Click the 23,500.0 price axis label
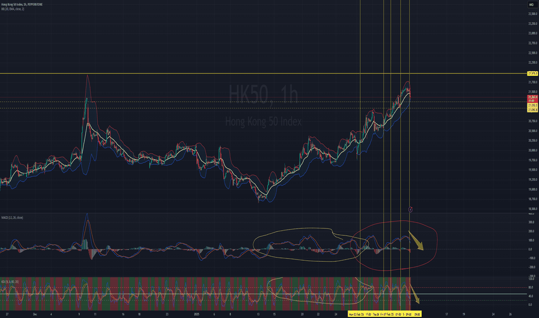 click(533, 14)
